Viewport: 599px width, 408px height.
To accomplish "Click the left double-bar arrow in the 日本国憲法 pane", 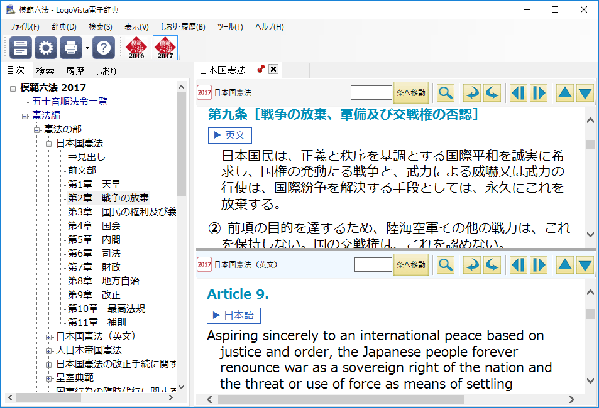I will click(x=519, y=93).
